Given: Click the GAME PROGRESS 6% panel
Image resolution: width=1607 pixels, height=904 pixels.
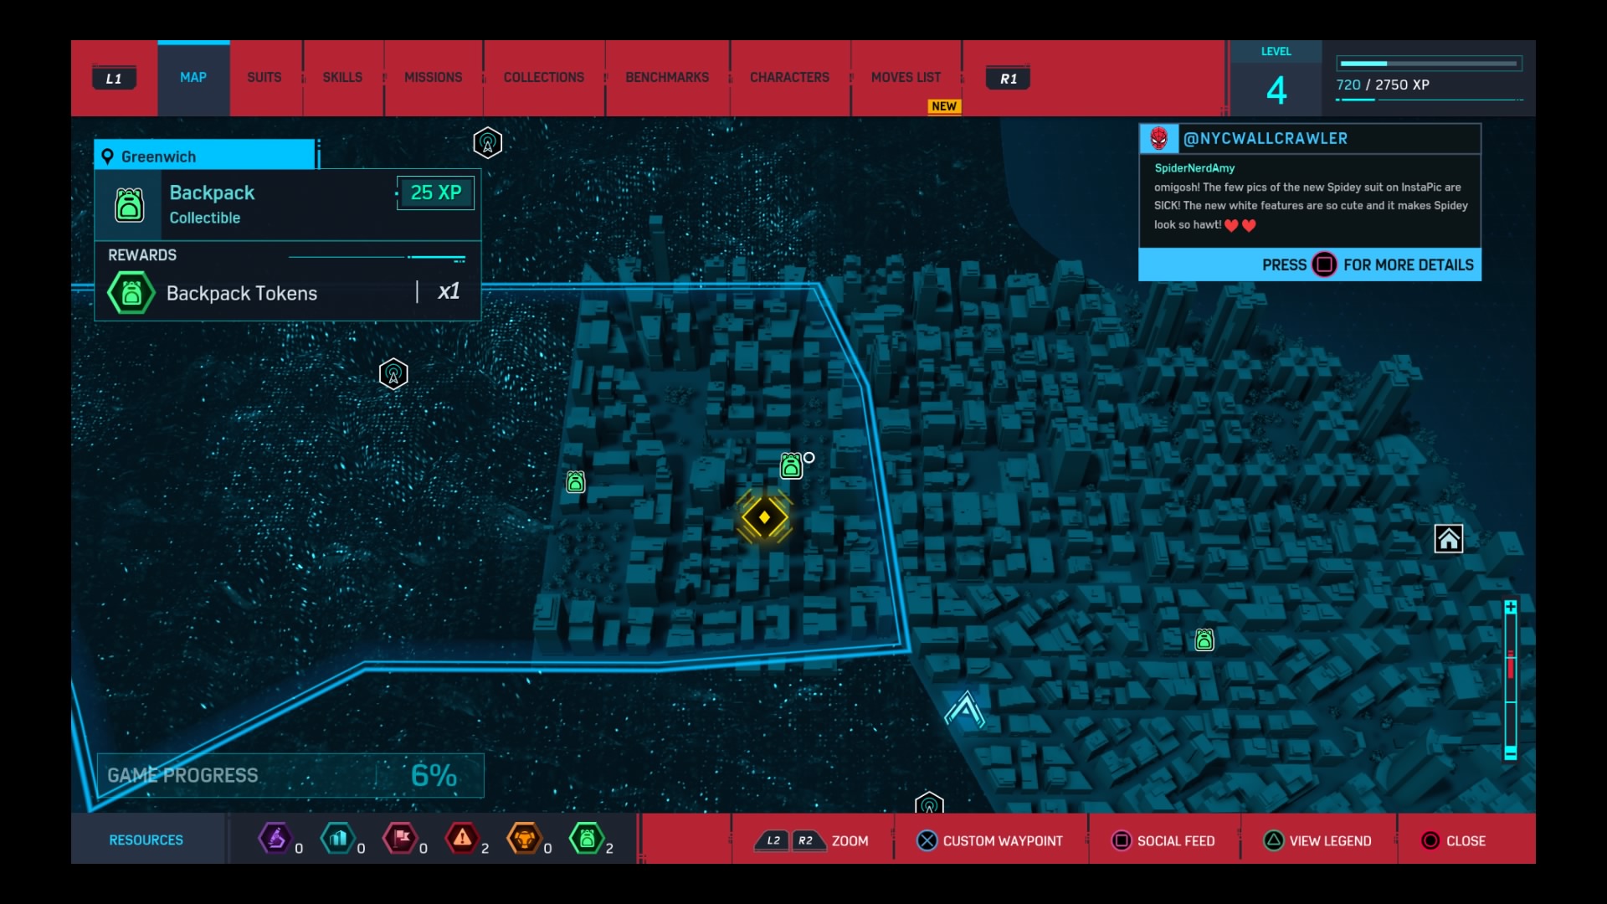Looking at the screenshot, I should (x=290, y=775).
